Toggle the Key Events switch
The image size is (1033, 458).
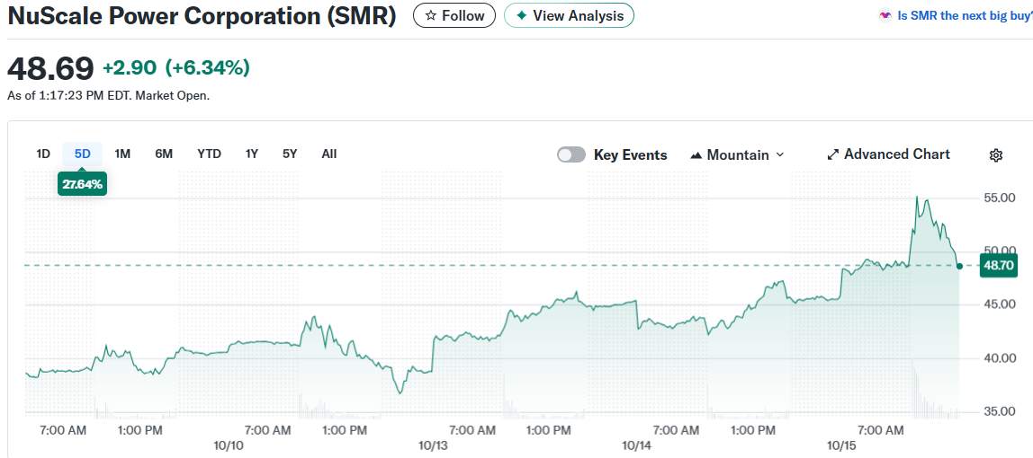[x=571, y=154]
